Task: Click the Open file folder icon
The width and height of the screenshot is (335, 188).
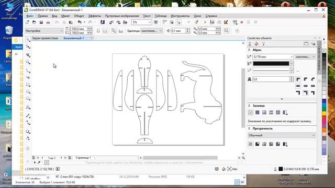Action: (x=34, y=22)
